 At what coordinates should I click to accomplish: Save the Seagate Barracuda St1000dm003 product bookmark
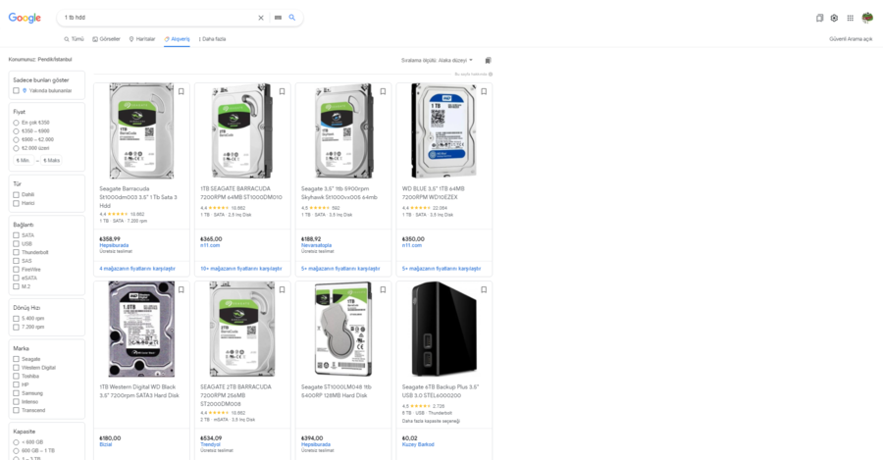[x=182, y=91]
